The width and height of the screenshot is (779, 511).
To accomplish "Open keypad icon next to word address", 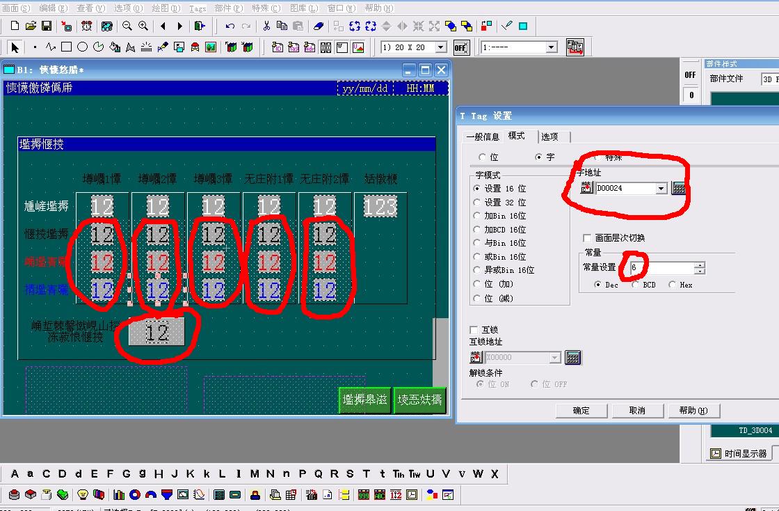I will (x=679, y=189).
